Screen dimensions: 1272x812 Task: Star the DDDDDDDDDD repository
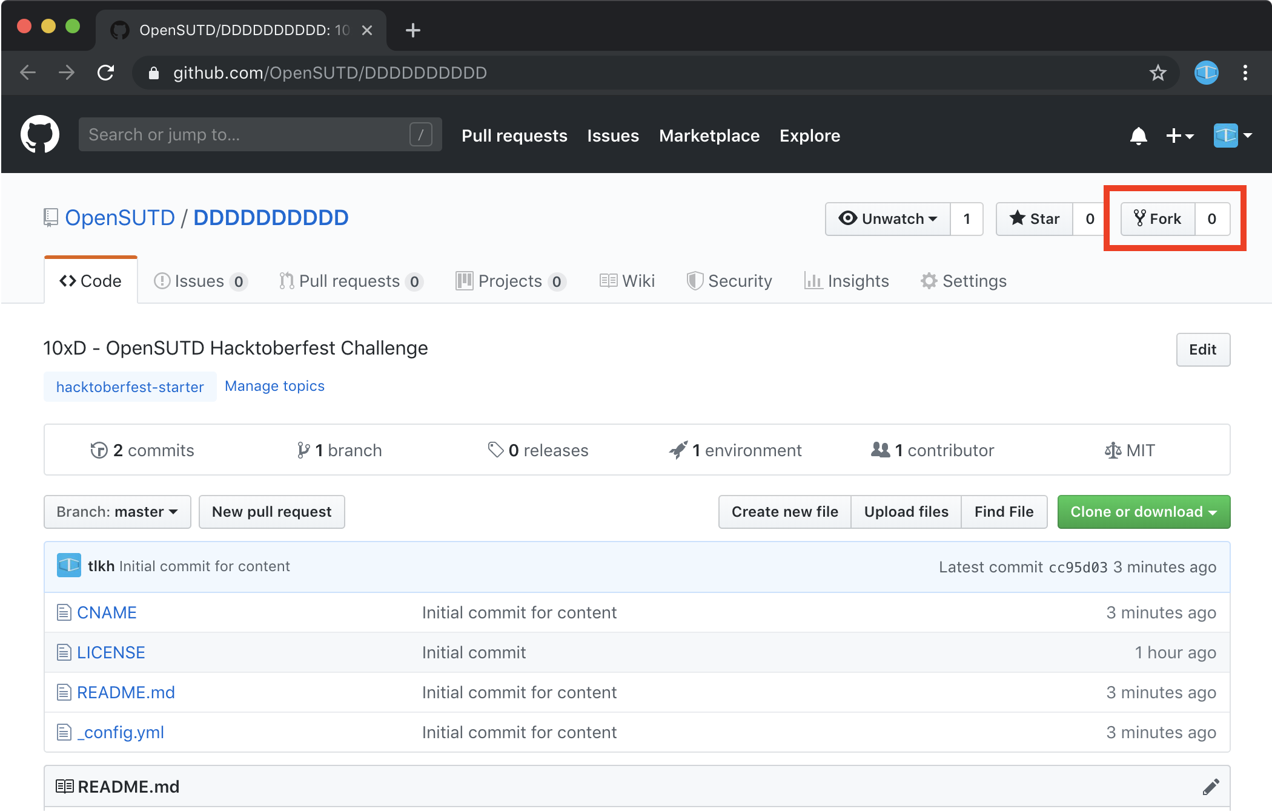1035,218
